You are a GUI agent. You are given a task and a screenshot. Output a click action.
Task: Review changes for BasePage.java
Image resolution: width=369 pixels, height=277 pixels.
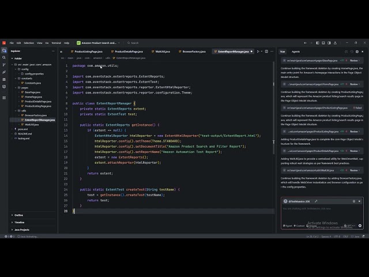(355, 61)
